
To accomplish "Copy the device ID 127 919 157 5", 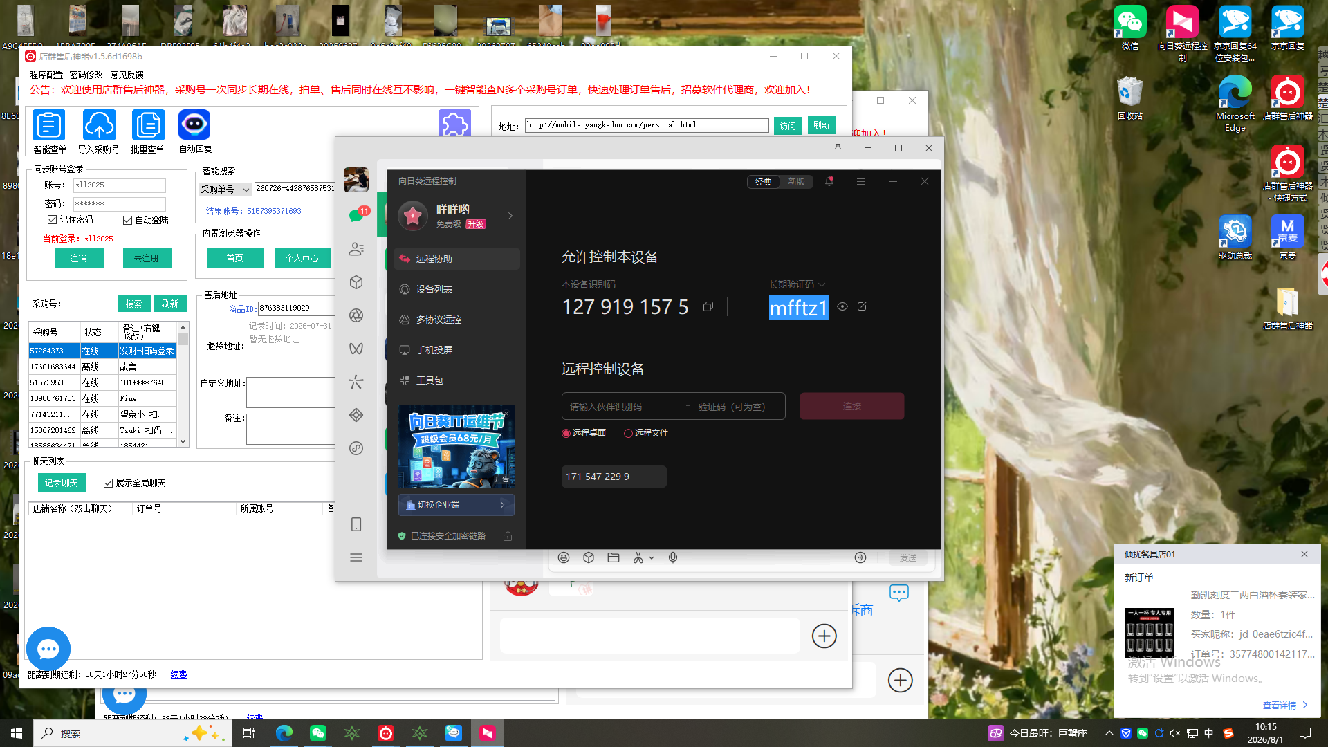I will coord(708,306).
